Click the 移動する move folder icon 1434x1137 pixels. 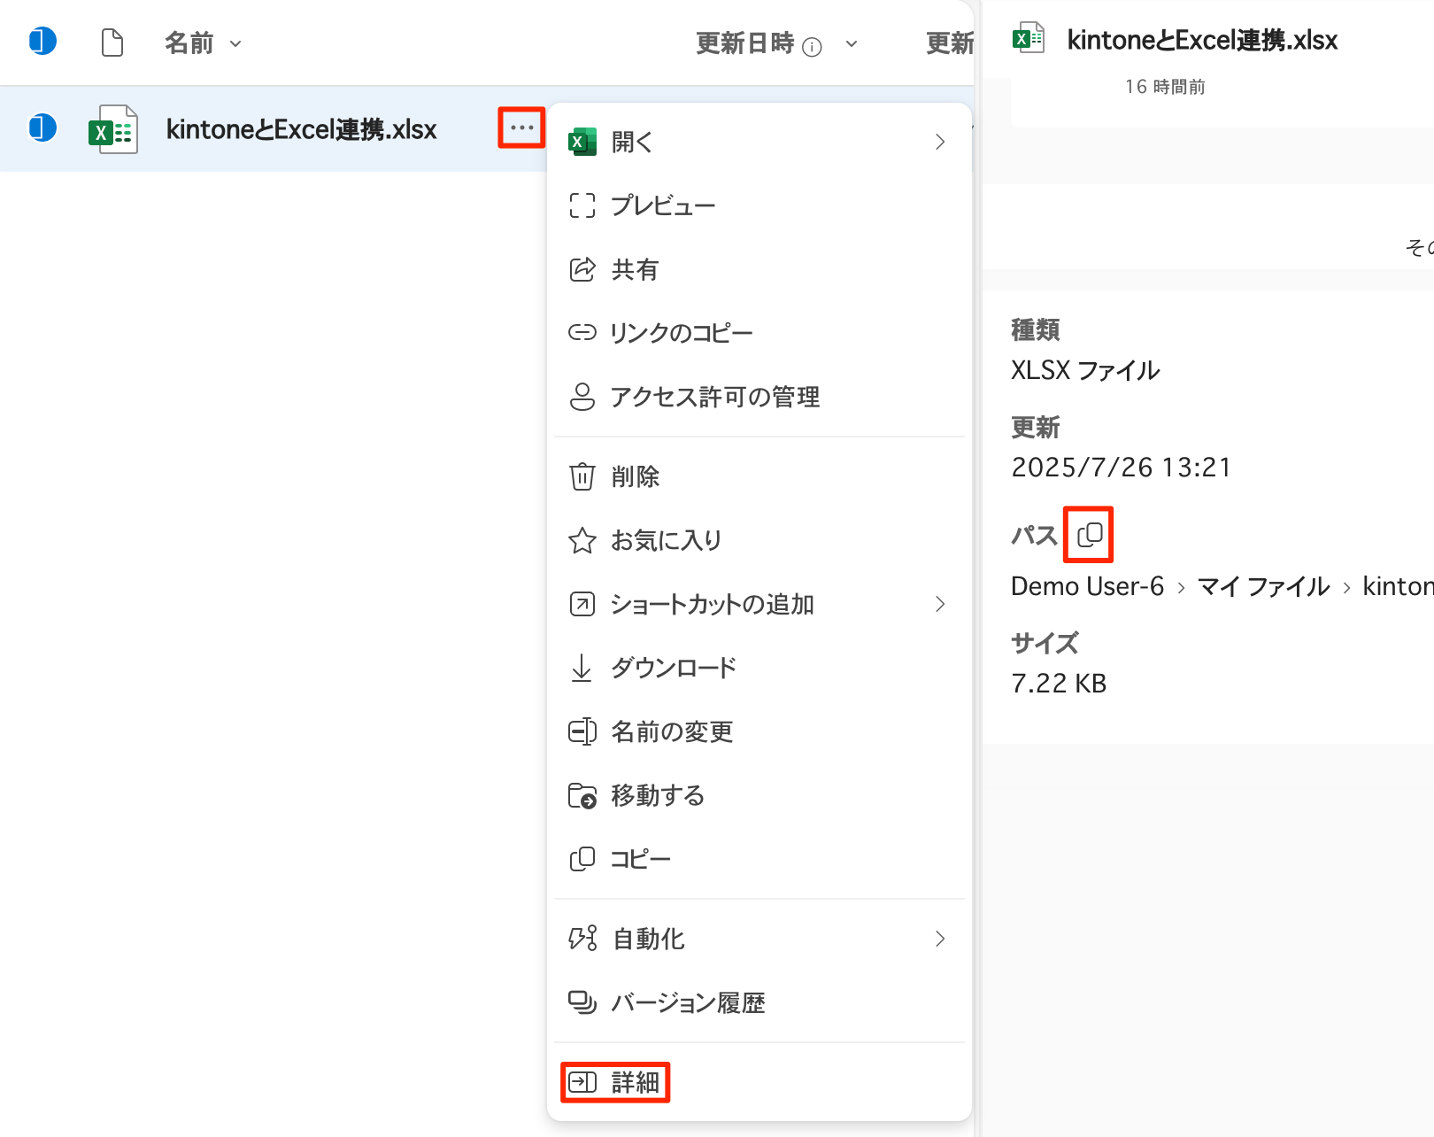(x=582, y=795)
